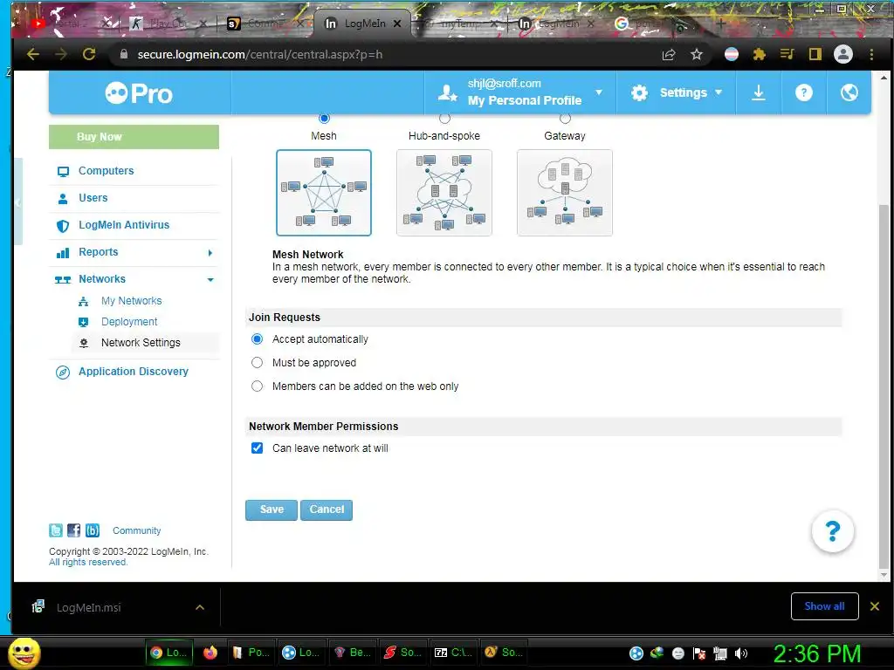This screenshot has height=670, width=894.
Task: Open the Settings dropdown arrow
Action: tap(719, 92)
